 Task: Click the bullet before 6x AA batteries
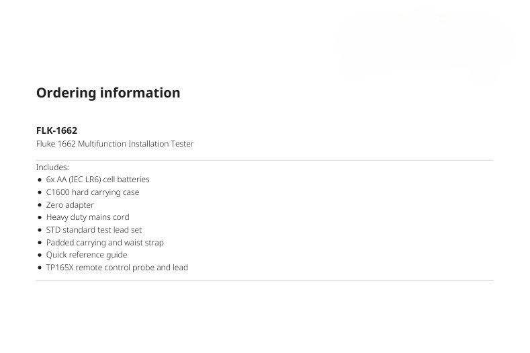click(40, 180)
